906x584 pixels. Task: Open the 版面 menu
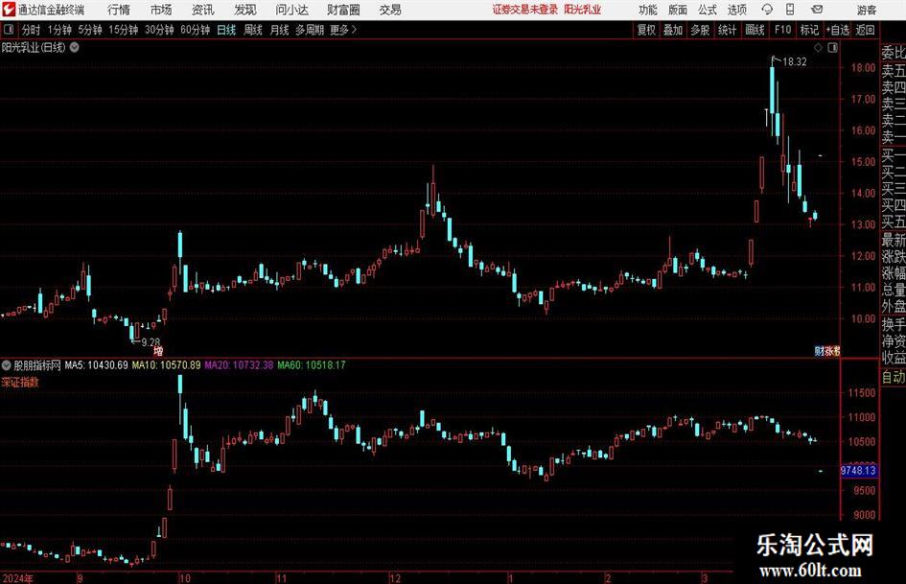(677, 10)
